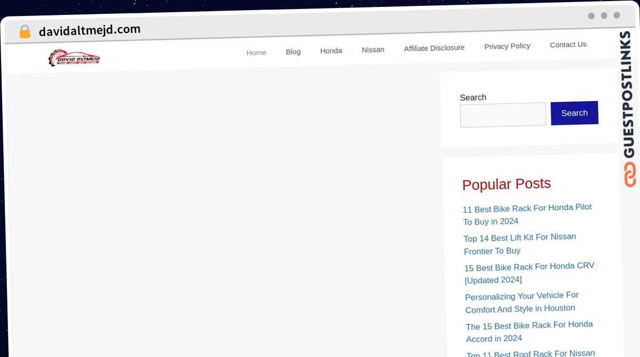The width and height of the screenshot is (640, 357).
Task: Go to the Honda category
Action: [331, 51]
